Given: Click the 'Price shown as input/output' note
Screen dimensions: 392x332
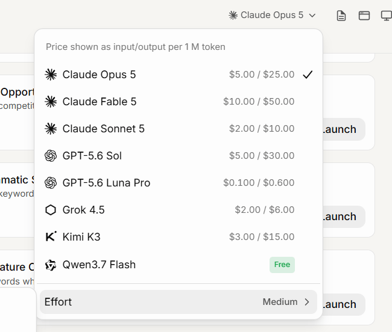Looking at the screenshot, I should (136, 47).
